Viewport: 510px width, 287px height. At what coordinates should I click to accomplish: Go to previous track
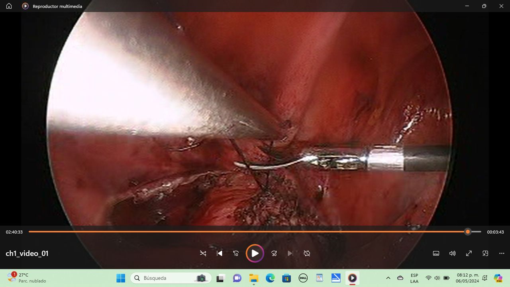coord(220,254)
